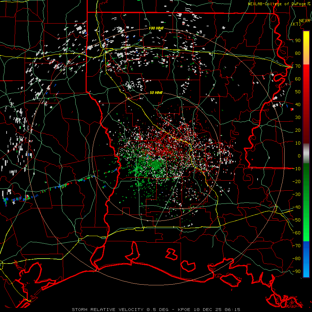Click the positive 80 scale label
This screenshot has height=312, width=312.
tap(298, 53)
